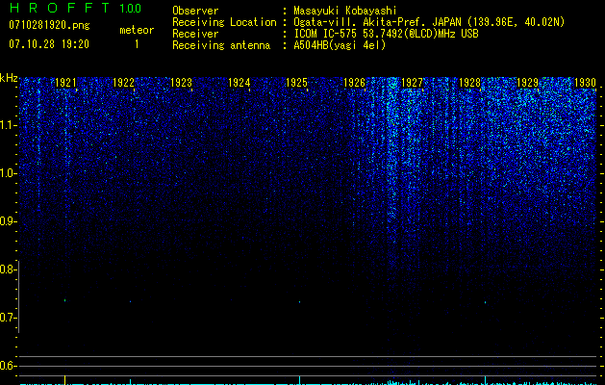Click the 1928 time marker

click(469, 83)
